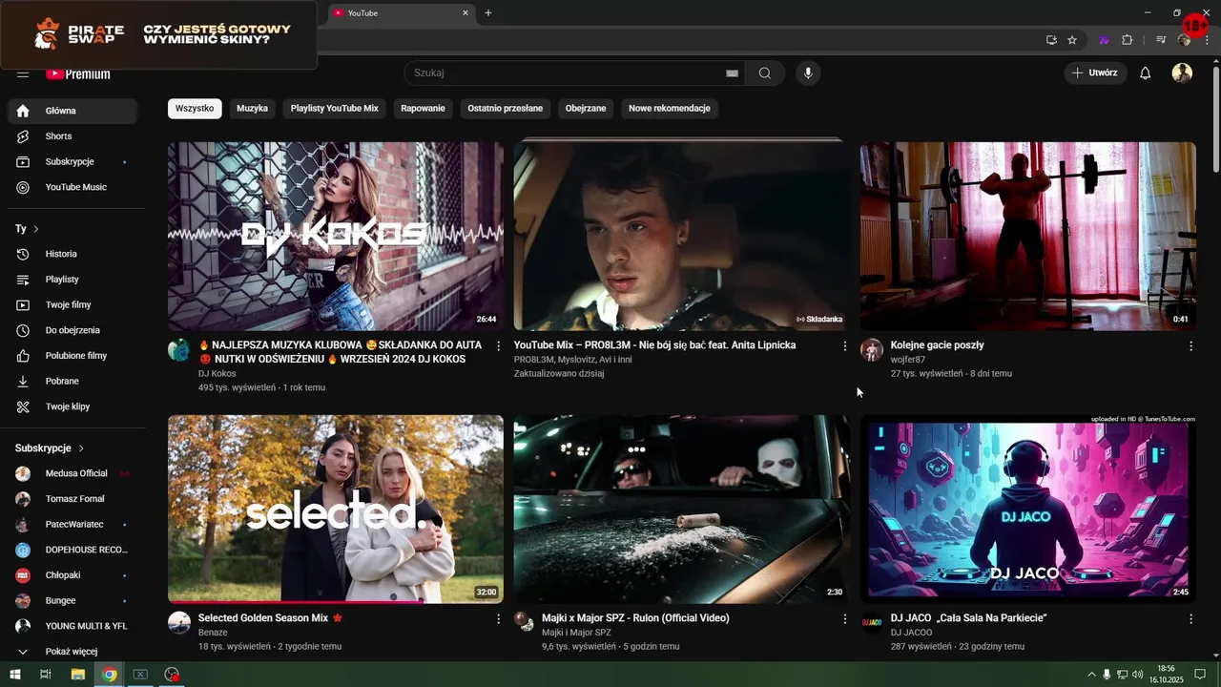Select the Obejrzane filter chip
Viewport: 1221px width, 687px height.
click(586, 109)
